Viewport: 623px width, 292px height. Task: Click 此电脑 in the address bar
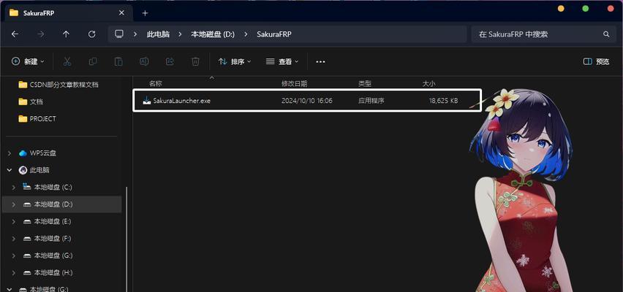click(158, 34)
